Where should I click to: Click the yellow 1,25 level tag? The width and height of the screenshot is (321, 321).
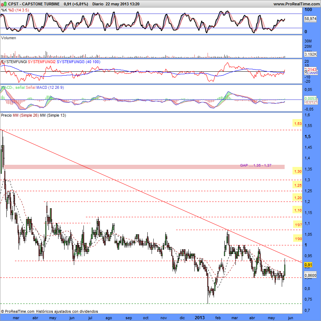coord(297,185)
